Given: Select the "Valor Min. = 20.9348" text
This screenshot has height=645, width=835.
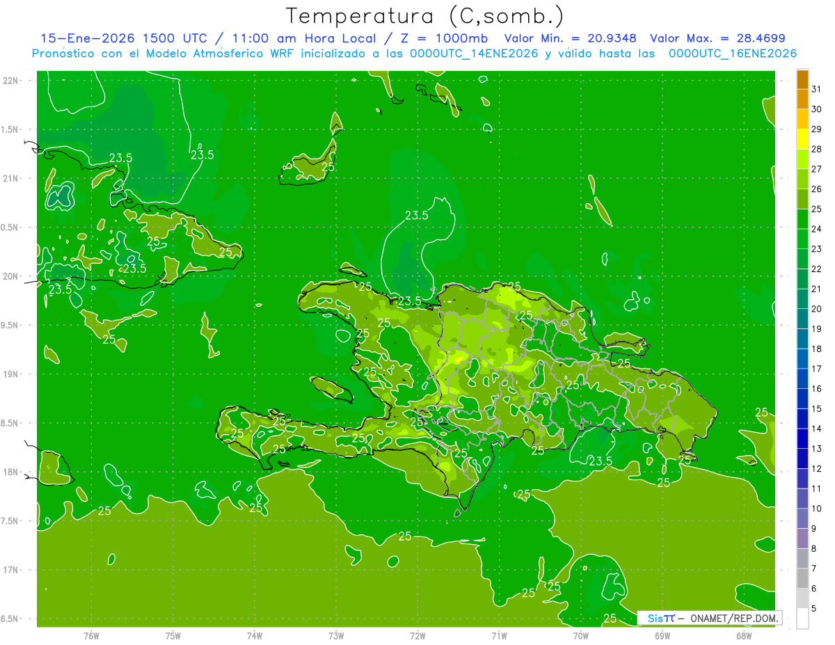Looking at the screenshot, I should pyautogui.click(x=570, y=38).
